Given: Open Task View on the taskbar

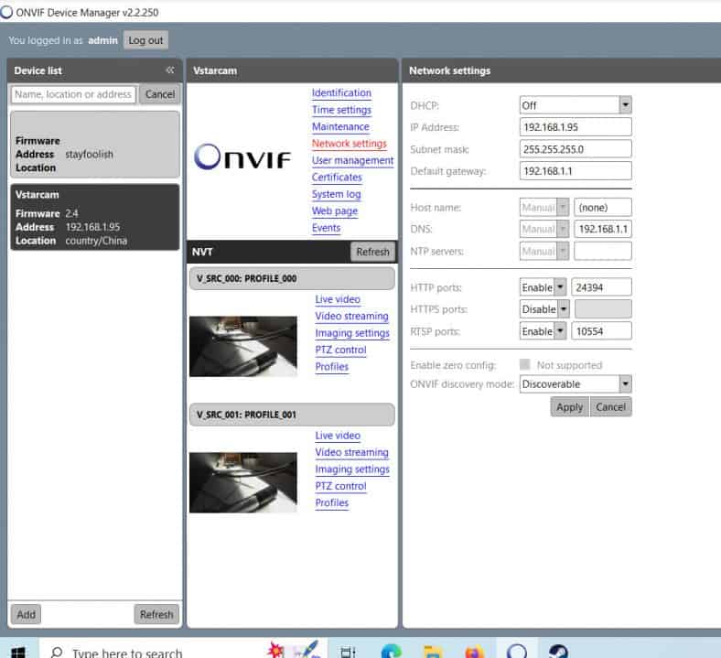Looking at the screenshot, I should tap(348, 652).
